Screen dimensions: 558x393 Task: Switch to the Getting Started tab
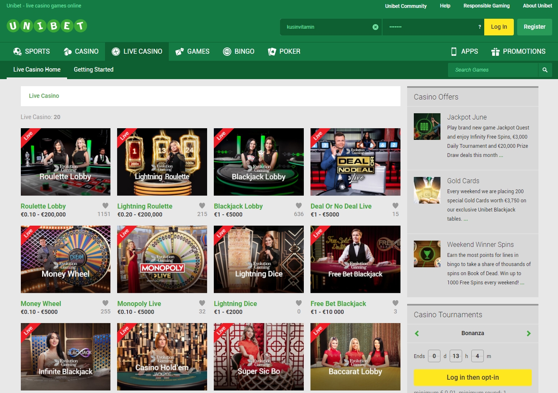click(93, 70)
